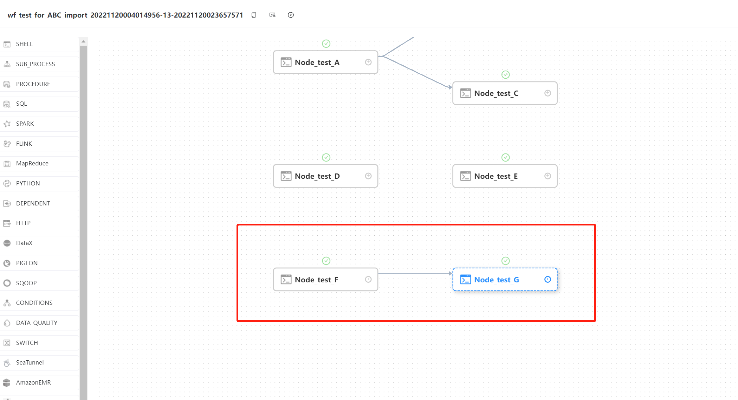Image resolution: width=738 pixels, height=400 pixels.
Task: Toggle success status on Node_test_F
Action: pyautogui.click(x=325, y=261)
